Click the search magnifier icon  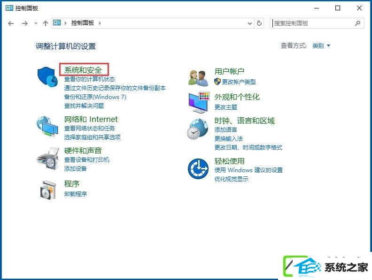pyautogui.click(x=358, y=23)
